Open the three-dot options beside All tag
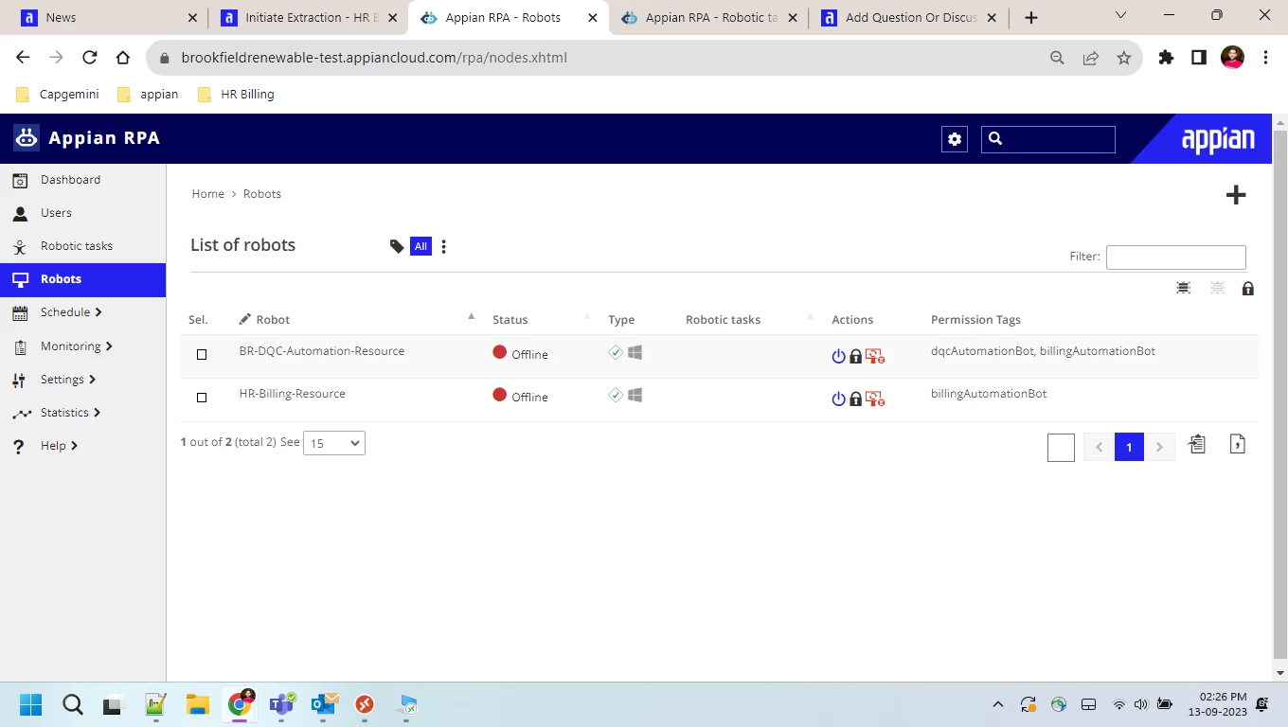Screen dimensions: 1288x727 pos(443,246)
